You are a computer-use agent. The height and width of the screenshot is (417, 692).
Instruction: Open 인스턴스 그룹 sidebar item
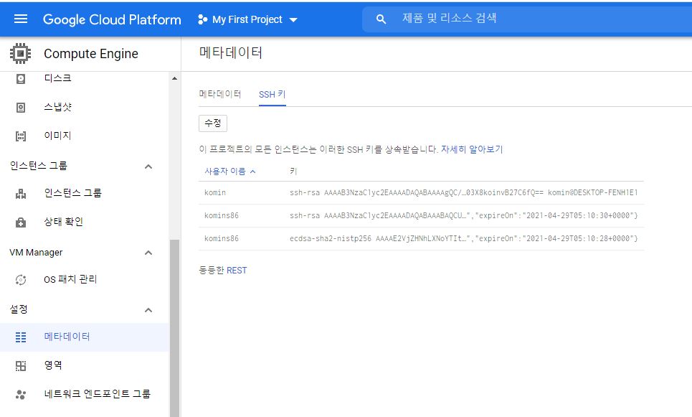(73, 193)
